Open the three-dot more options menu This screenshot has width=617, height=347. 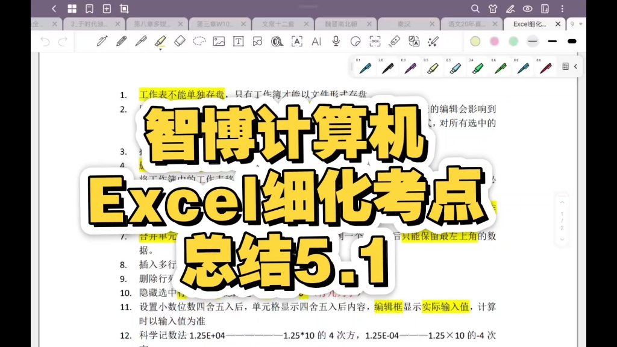562,8
